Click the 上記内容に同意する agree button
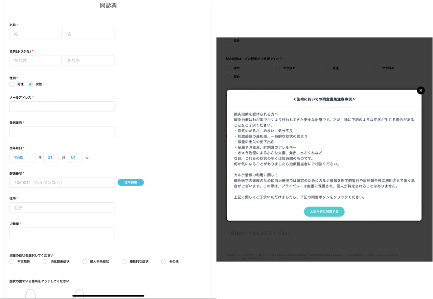This screenshot has height=299, width=433. click(x=324, y=211)
